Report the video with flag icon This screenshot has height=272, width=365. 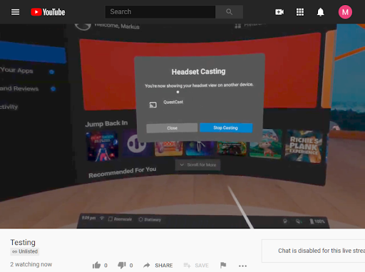(223, 265)
